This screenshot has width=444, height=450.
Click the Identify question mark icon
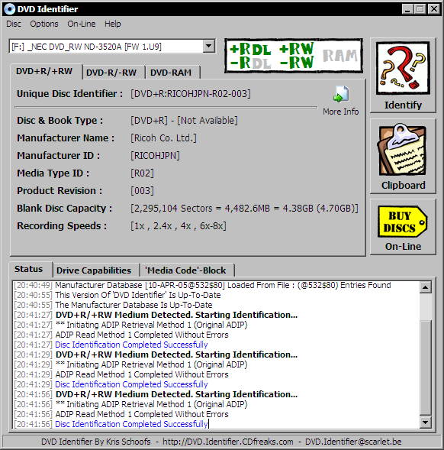[x=403, y=68]
